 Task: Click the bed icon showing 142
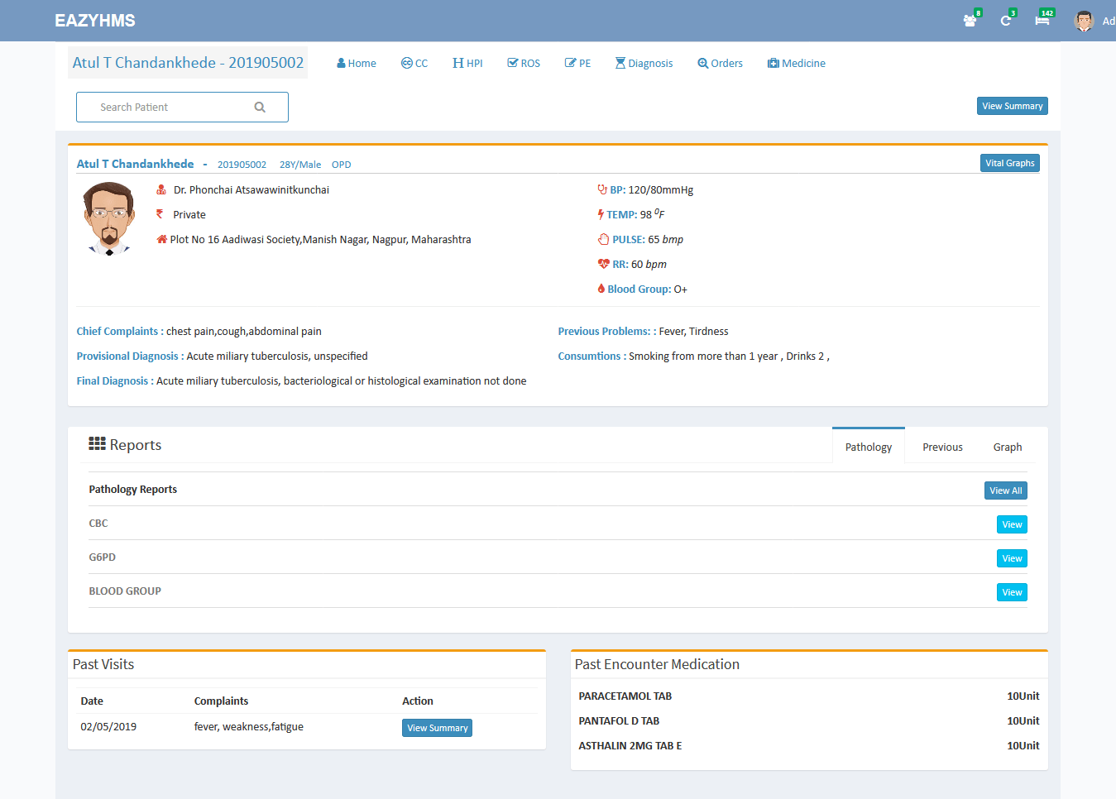click(x=1042, y=21)
